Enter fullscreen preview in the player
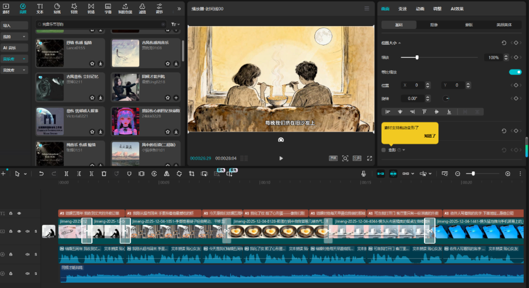529x288 pixels. click(x=369, y=159)
